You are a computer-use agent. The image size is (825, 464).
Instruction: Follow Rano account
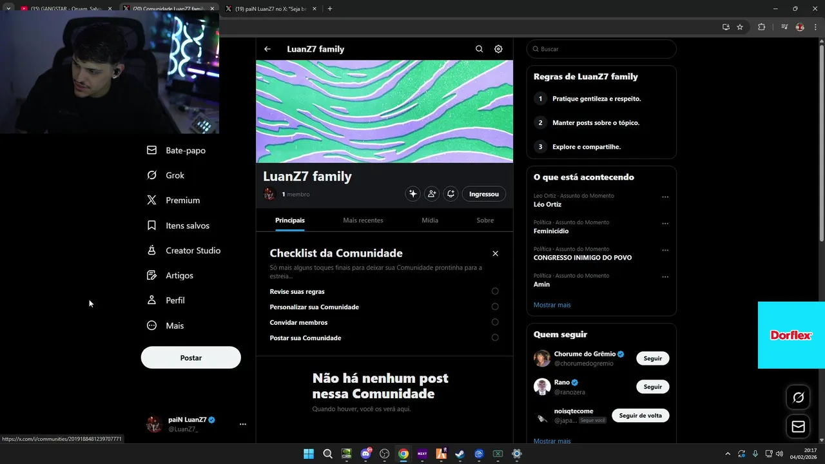coord(653,387)
